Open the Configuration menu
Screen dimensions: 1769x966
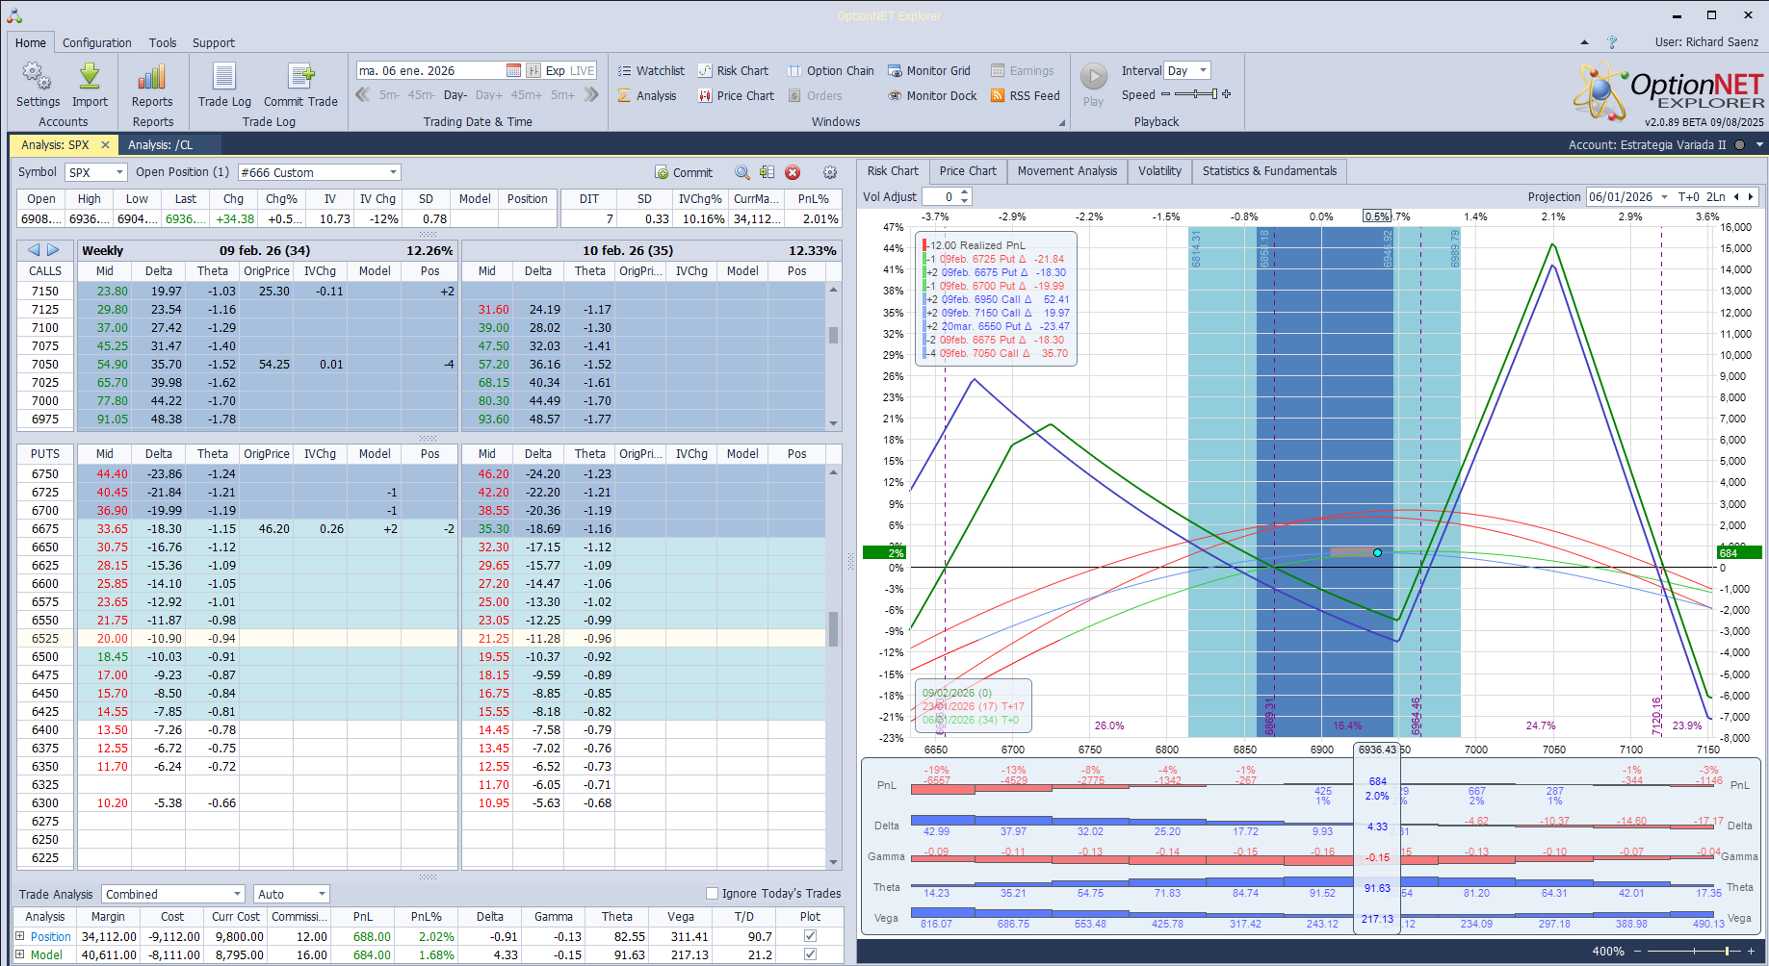click(97, 42)
